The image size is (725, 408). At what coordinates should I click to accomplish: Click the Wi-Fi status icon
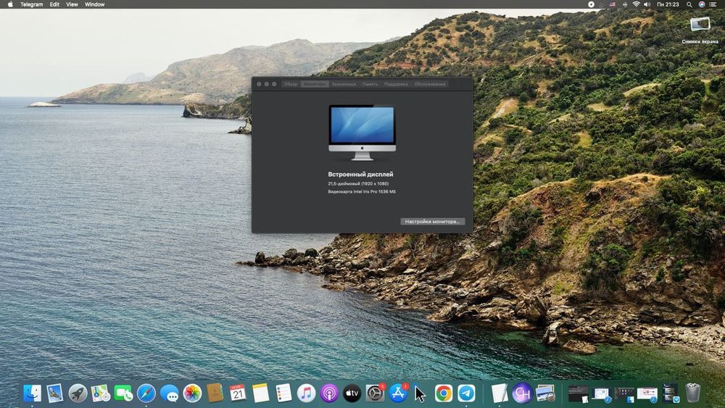(x=637, y=4)
